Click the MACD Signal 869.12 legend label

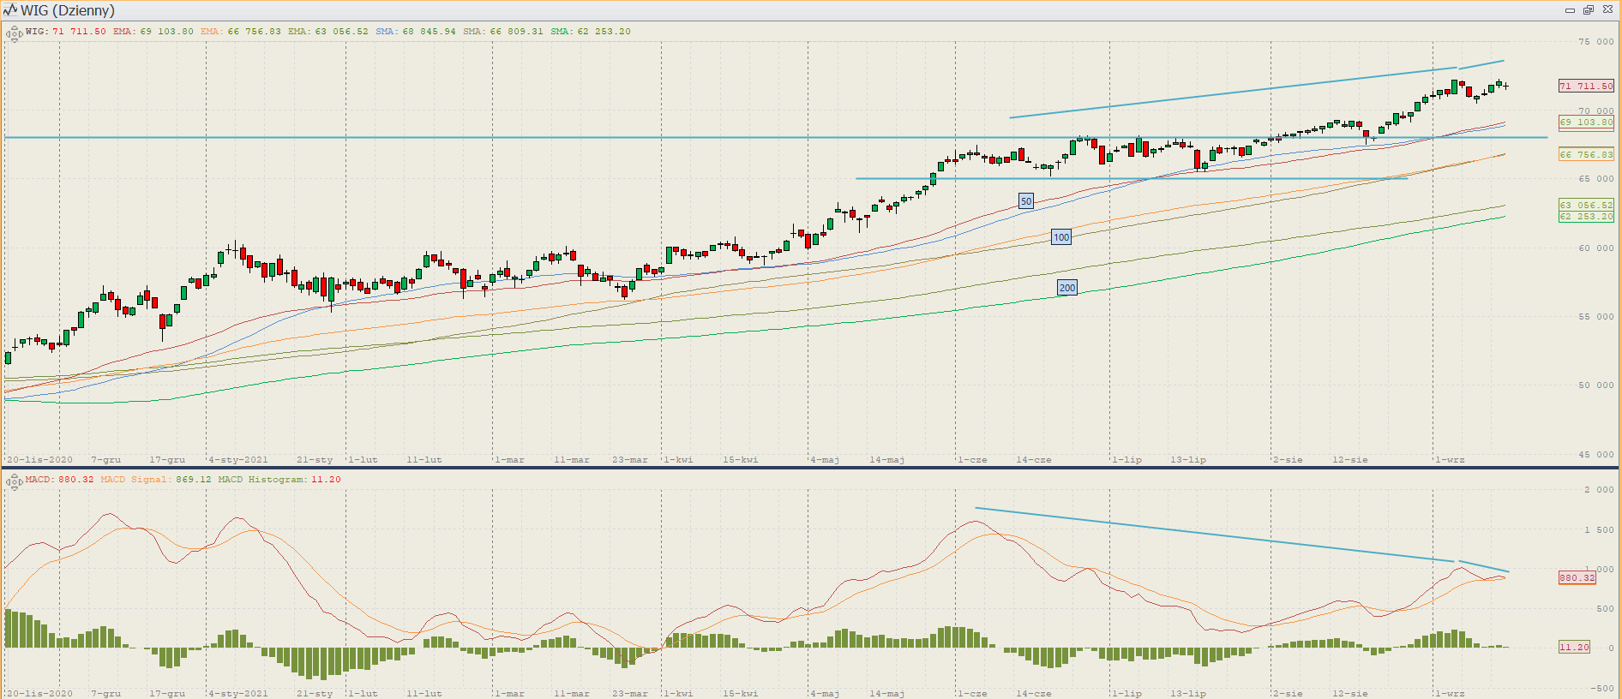tap(155, 480)
